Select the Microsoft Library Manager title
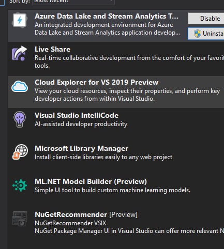Screen dimensions: 224x249 pos(81,148)
